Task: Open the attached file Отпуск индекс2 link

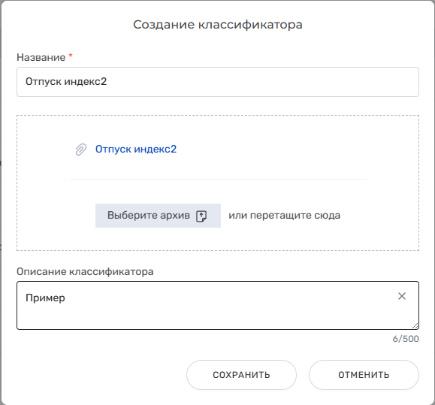Action: 136,150
